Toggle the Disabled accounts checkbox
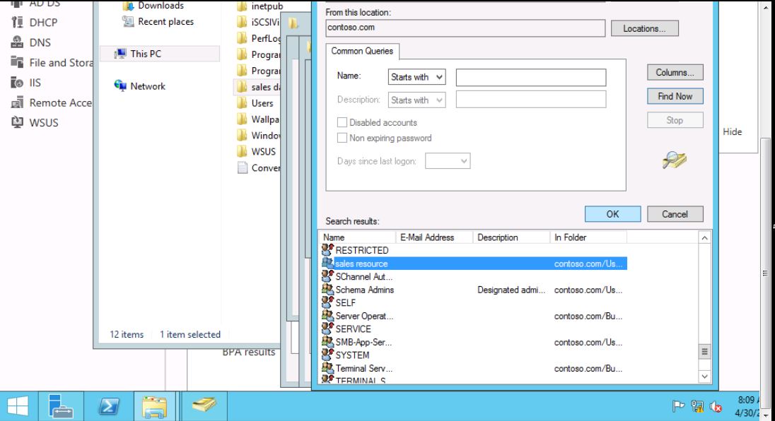The image size is (775, 421). click(342, 122)
